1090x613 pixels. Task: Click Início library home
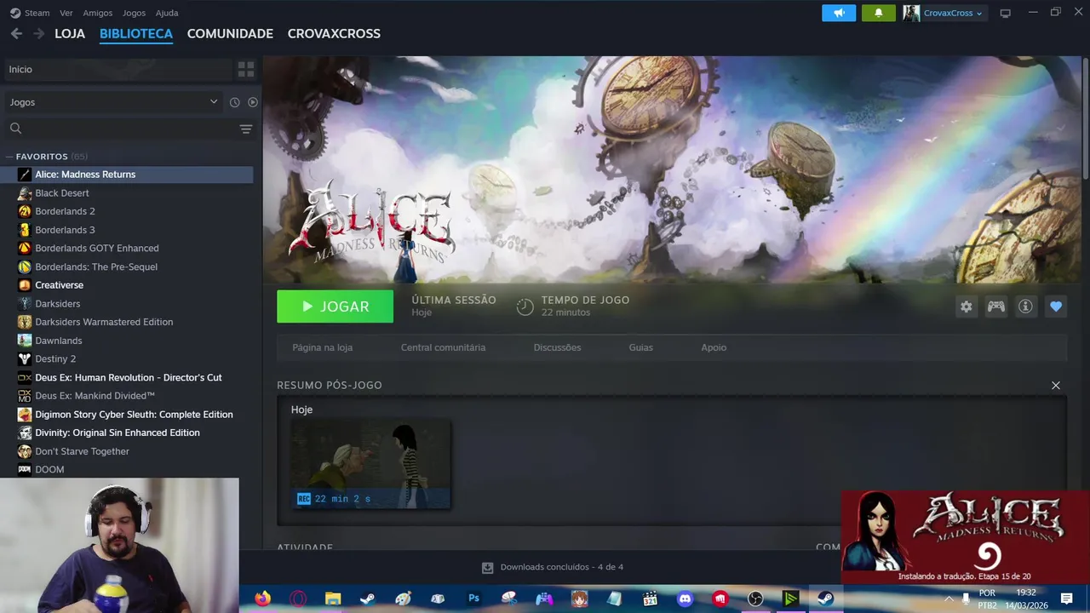(118, 69)
